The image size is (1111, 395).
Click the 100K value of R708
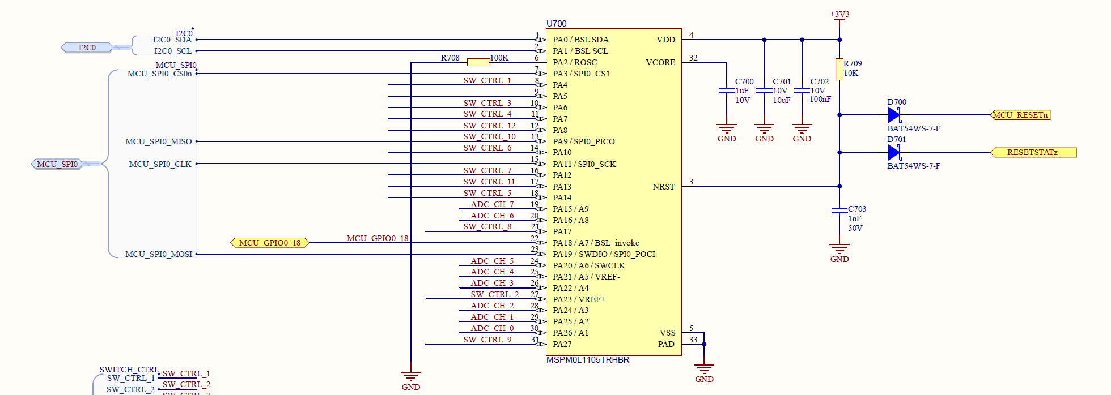coord(499,58)
